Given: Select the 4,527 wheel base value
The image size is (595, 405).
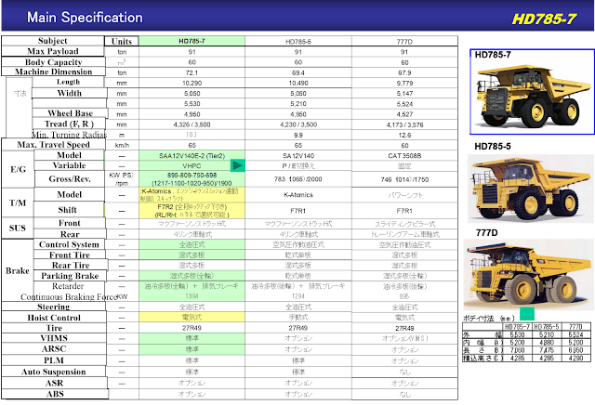Looking at the screenshot, I should click(x=404, y=114).
